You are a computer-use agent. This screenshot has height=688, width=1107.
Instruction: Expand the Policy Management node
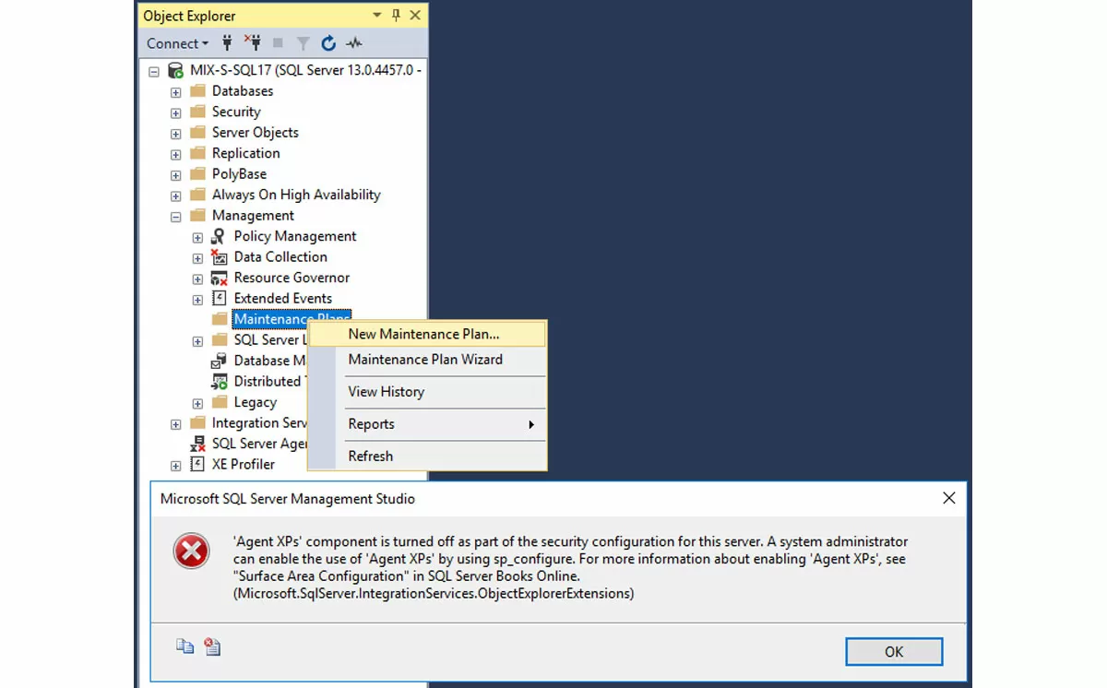tap(197, 237)
